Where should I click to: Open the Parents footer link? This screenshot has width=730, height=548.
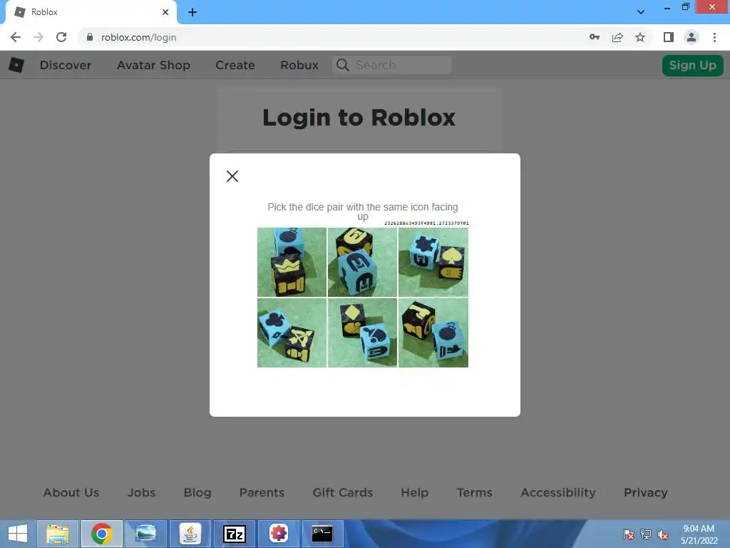[x=262, y=492]
